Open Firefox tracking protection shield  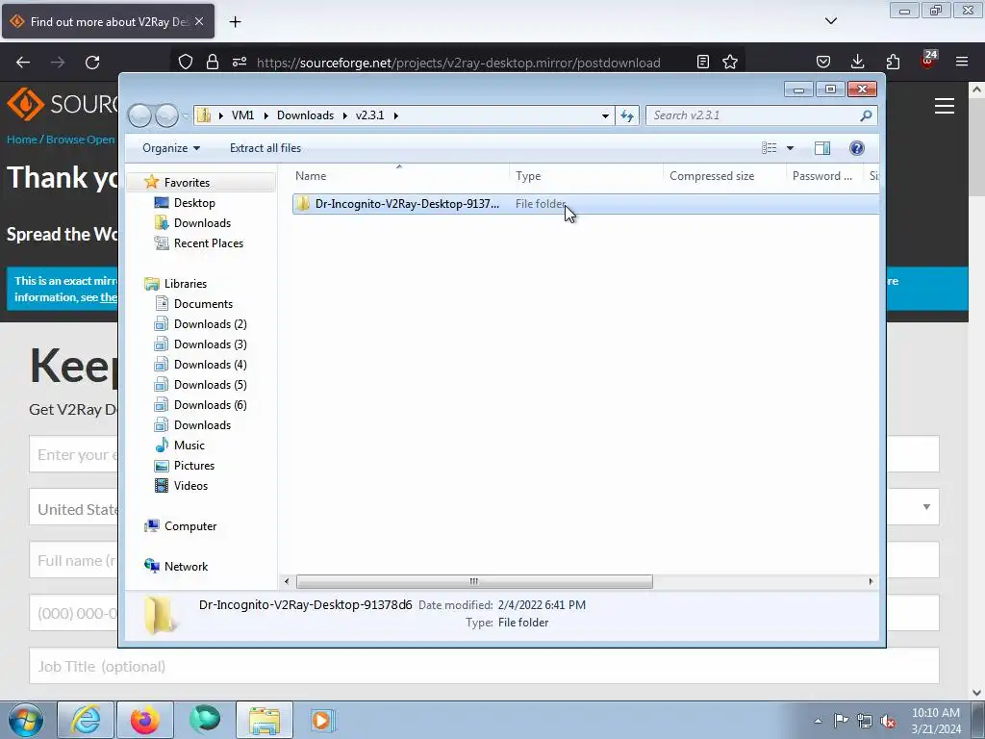(186, 63)
